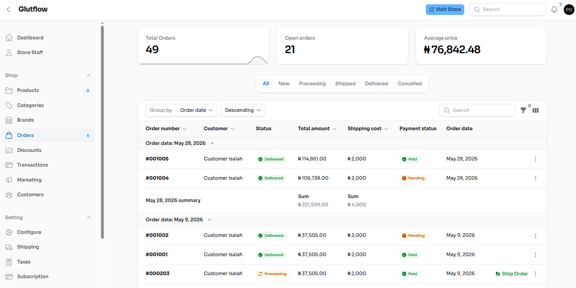Open the Descending sort order dropdown
The width and height of the screenshot is (576, 288).
coord(243,110)
